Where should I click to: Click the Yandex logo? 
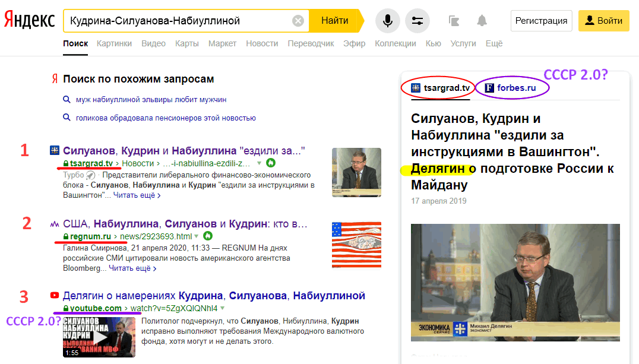coord(30,20)
